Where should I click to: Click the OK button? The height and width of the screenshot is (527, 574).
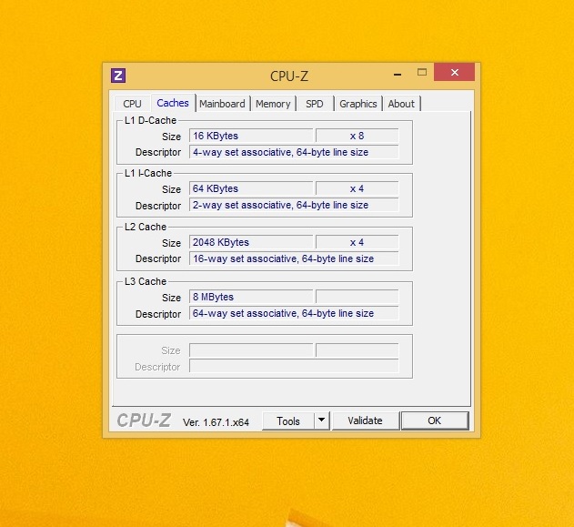click(x=435, y=421)
